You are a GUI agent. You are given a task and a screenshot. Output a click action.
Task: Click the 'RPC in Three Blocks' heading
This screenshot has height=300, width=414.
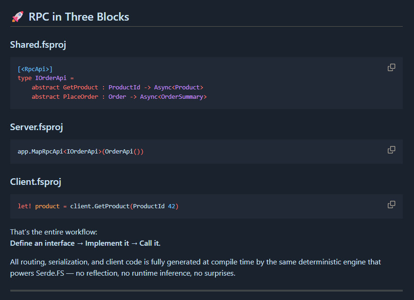79,17
